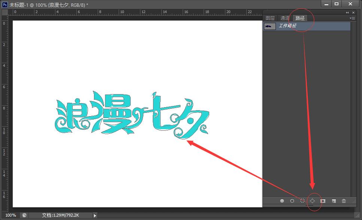Switch to the 通道 Channels tab

(285, 18)
